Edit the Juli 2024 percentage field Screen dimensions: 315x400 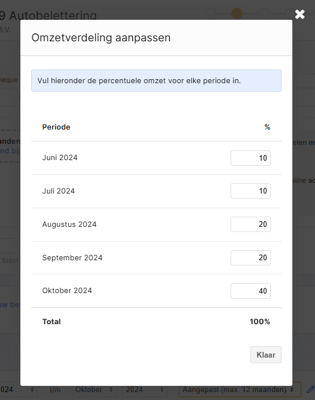click(x=250, y=191)
